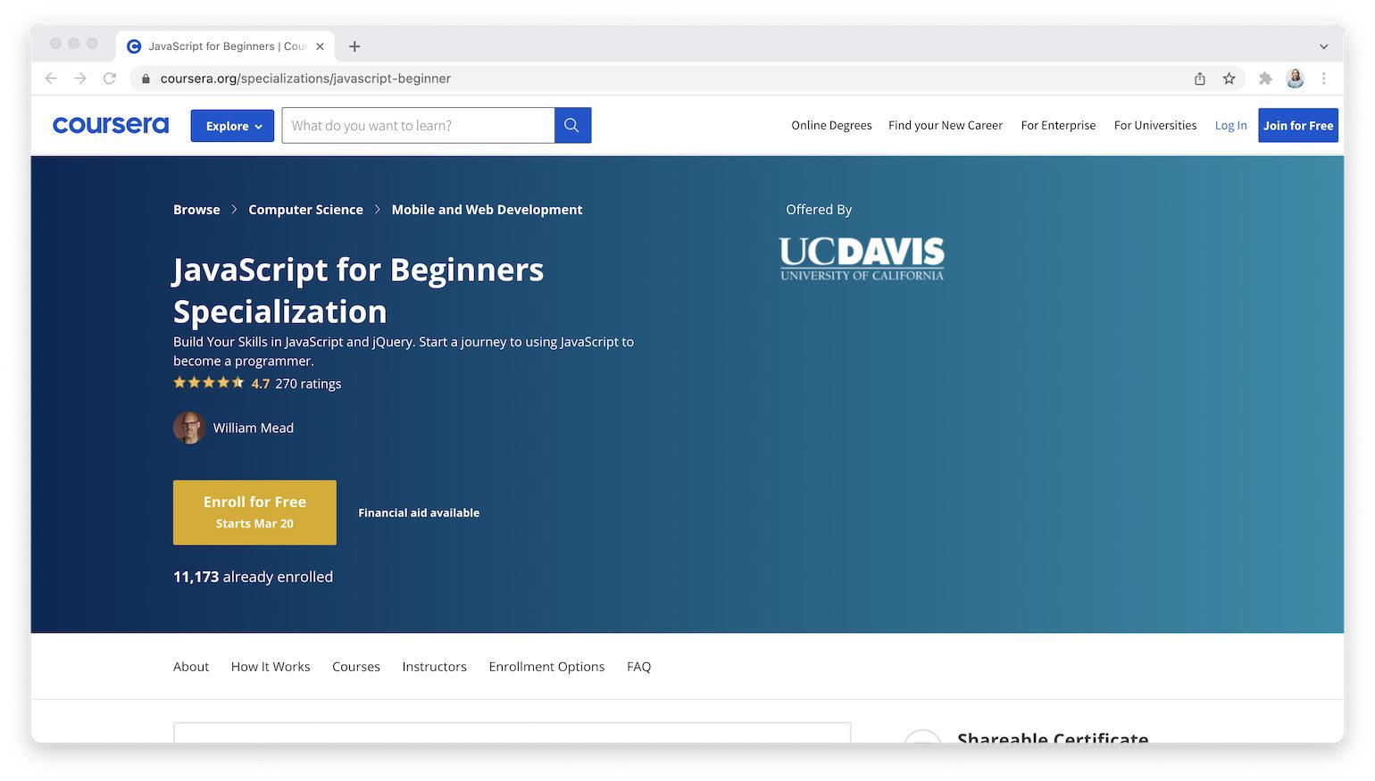Reload the page with refresh icon
The image size is (1375, 781).
coord(110,79)
